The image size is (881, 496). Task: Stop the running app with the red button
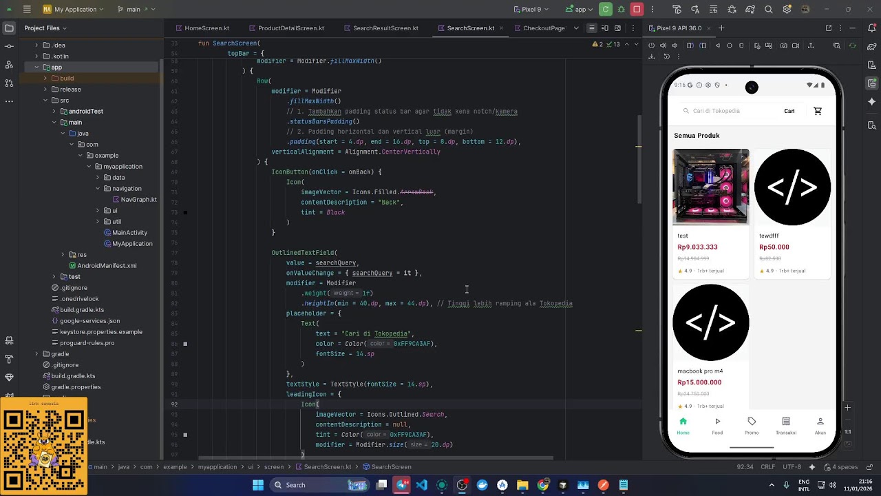point(637,9)
